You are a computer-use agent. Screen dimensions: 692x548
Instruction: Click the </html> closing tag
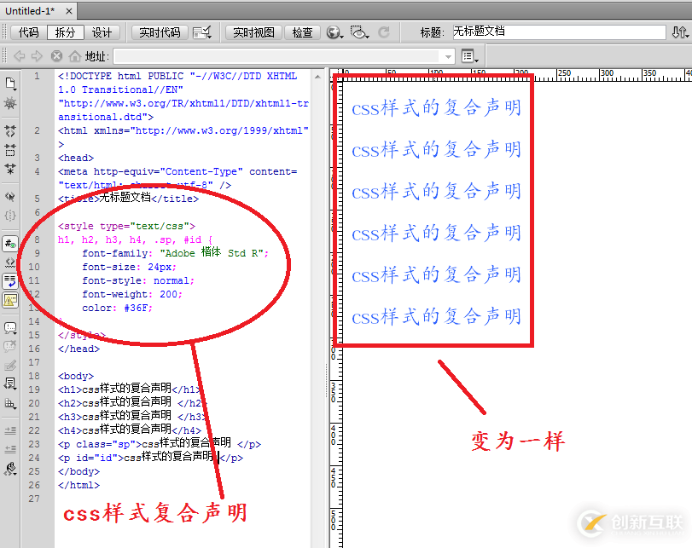pos(79,485)
